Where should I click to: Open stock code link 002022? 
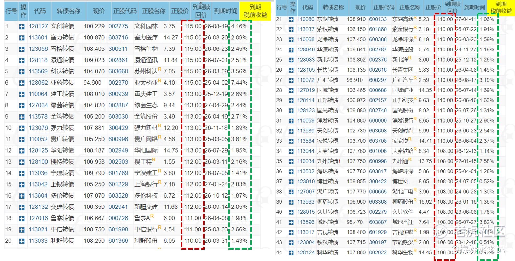[378, 252]
